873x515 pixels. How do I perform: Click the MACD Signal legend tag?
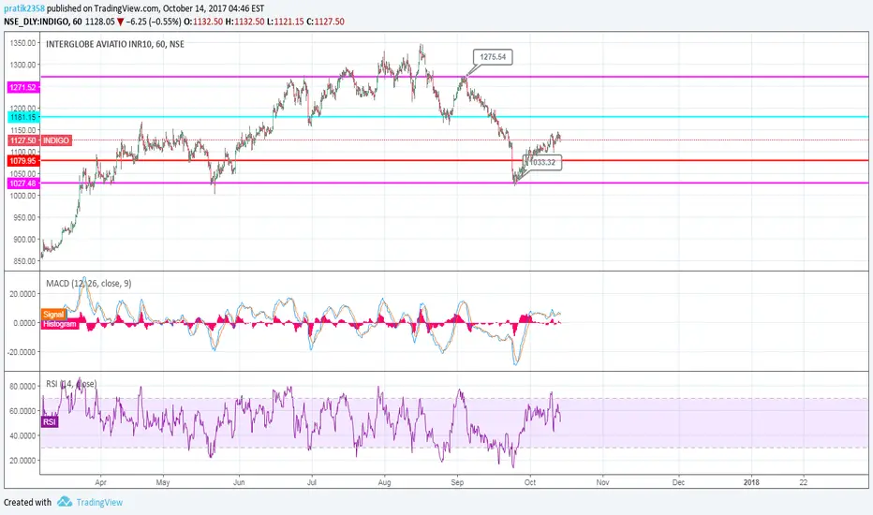[x=53, y=315]
